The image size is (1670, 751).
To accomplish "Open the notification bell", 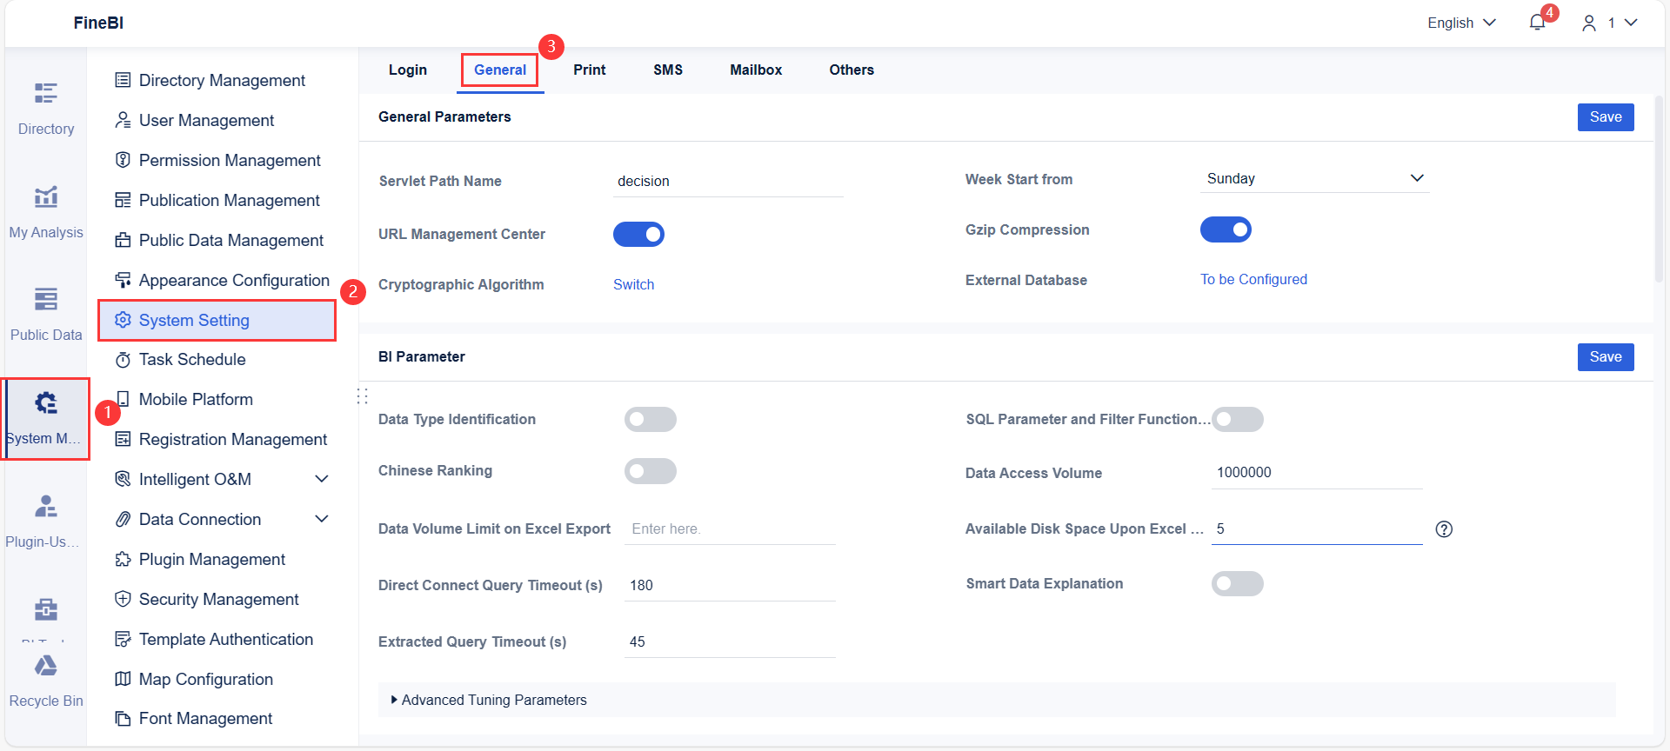I will click(x=1537, y=23).
